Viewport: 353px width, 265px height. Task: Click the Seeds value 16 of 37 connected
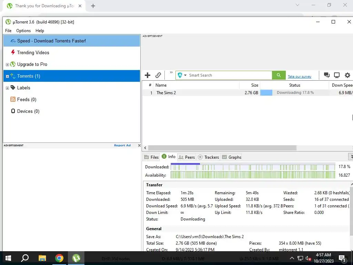[331, 199]
